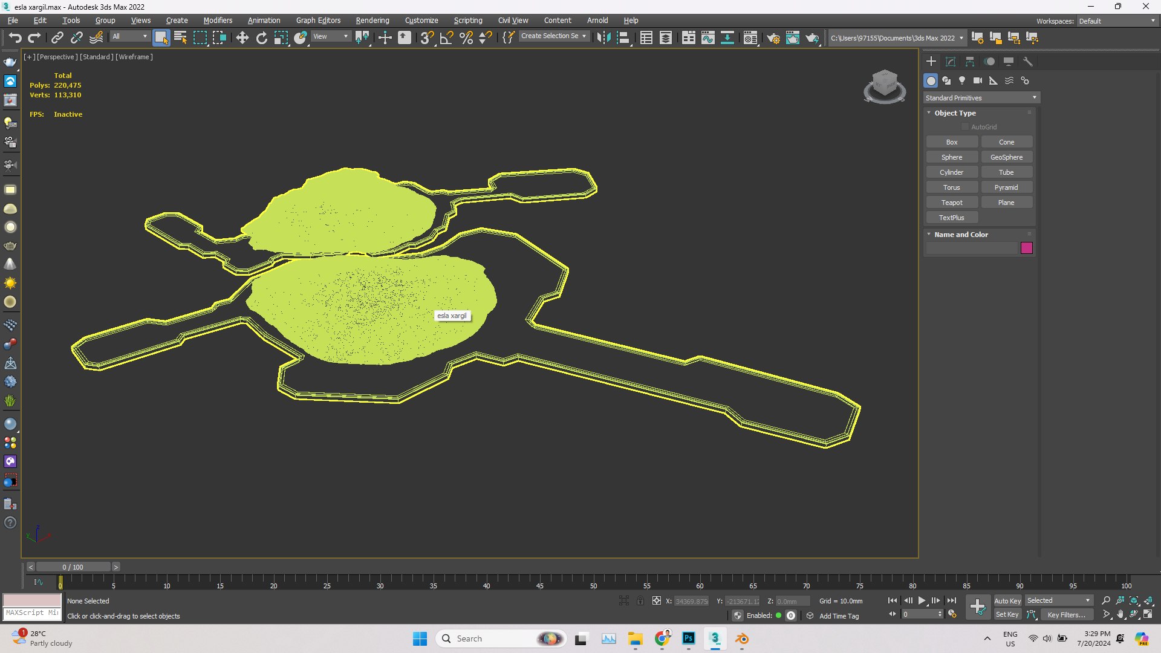Image resolution: width=1161 pixels, height=653 pixels.
Task: Switch to the Hierarchy command panel
Action: coord(970,62)
